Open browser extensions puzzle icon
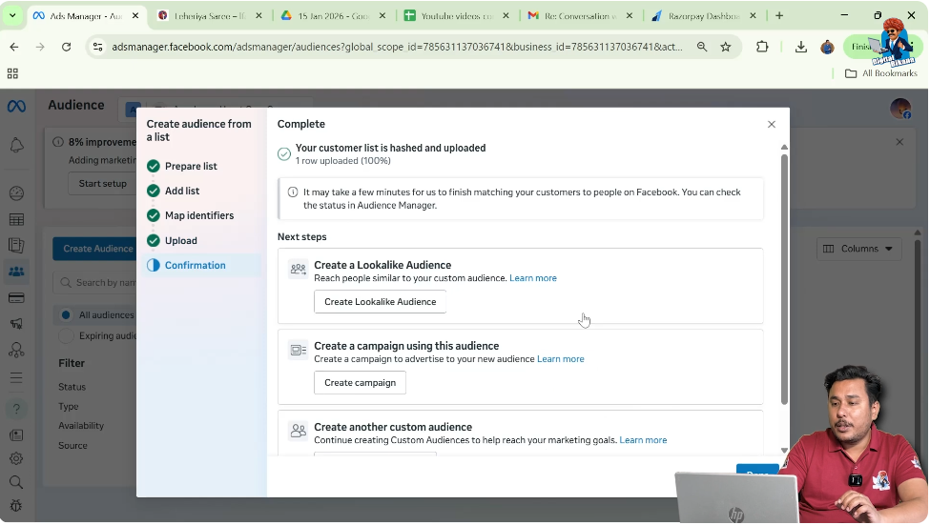Viewport: 930px width, 525px height. coord(762,47)
